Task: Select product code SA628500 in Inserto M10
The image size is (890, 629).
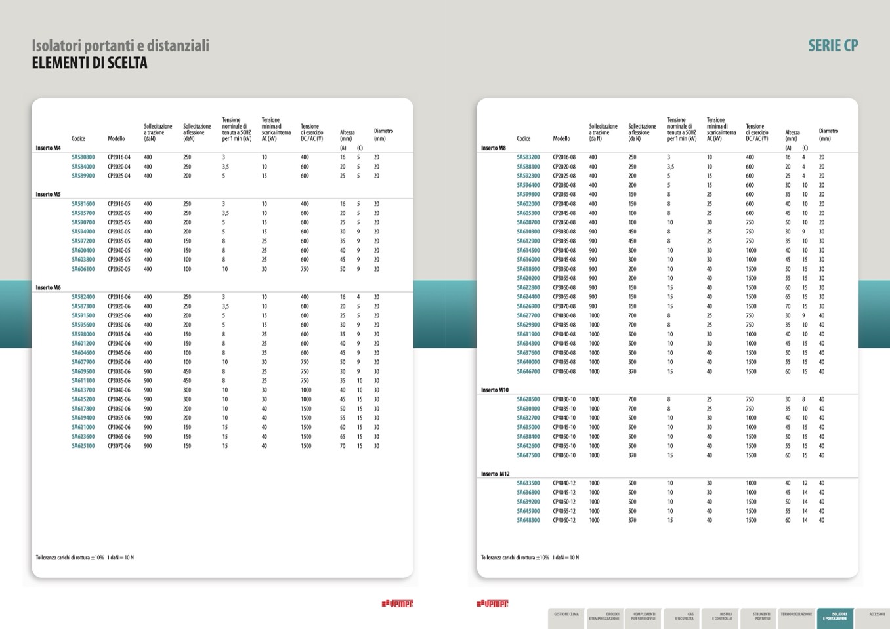Action: pos(528,399)
